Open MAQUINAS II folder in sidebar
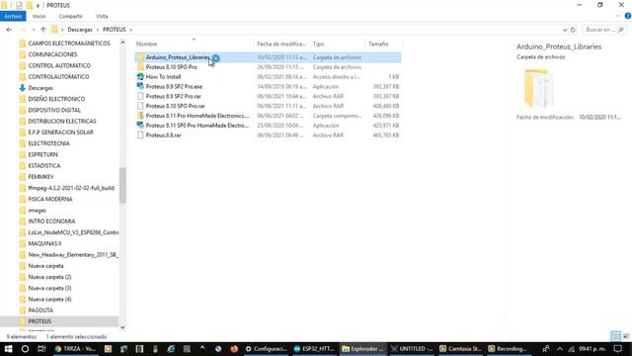 tap(44, 243)
